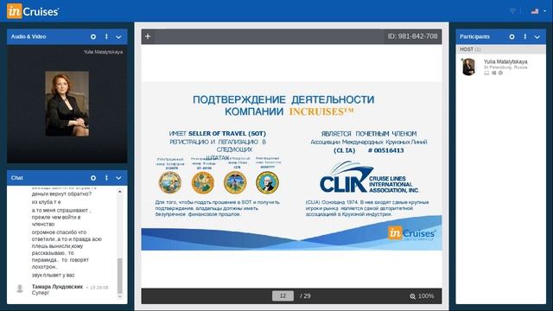Click the Audio & Video panel move handle icon

pos(106,36)
